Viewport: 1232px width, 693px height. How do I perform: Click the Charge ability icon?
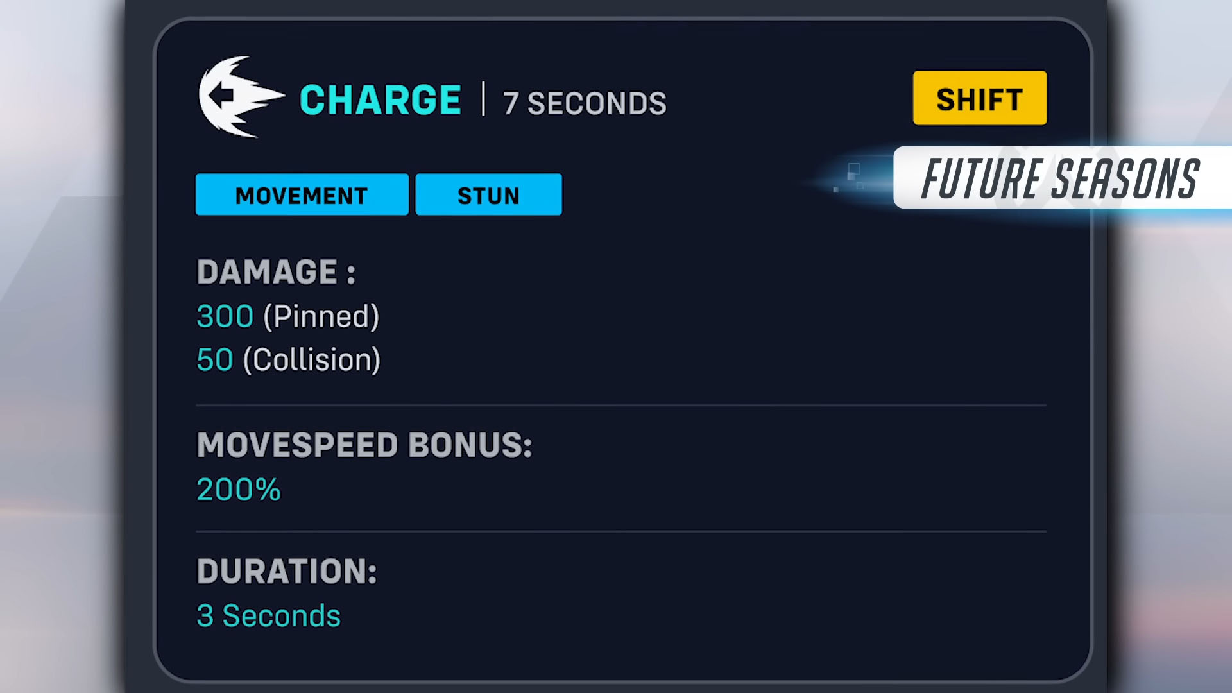(239, 98)
